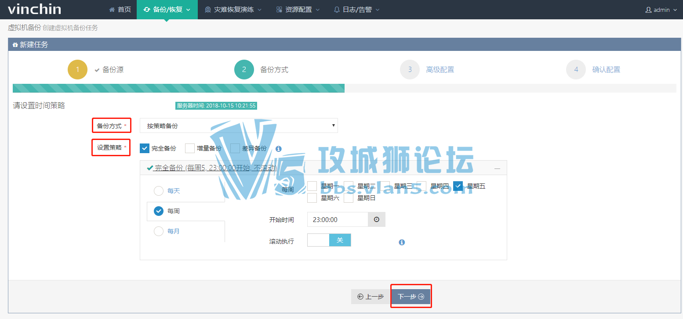Check the 星期日 checkbox

click(x=349, y=198)
